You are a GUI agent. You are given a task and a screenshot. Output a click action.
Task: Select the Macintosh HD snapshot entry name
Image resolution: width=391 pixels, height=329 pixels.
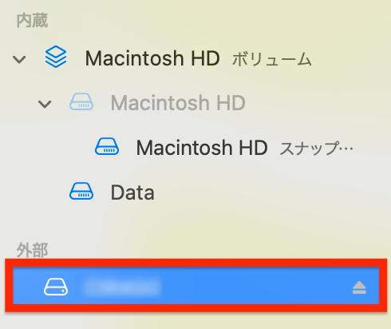(x=202, y=148)
